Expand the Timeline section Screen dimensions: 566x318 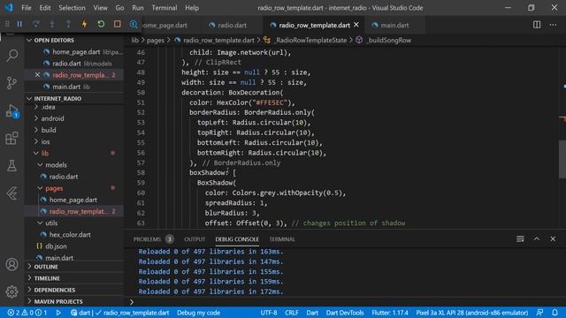pos(47,278)
